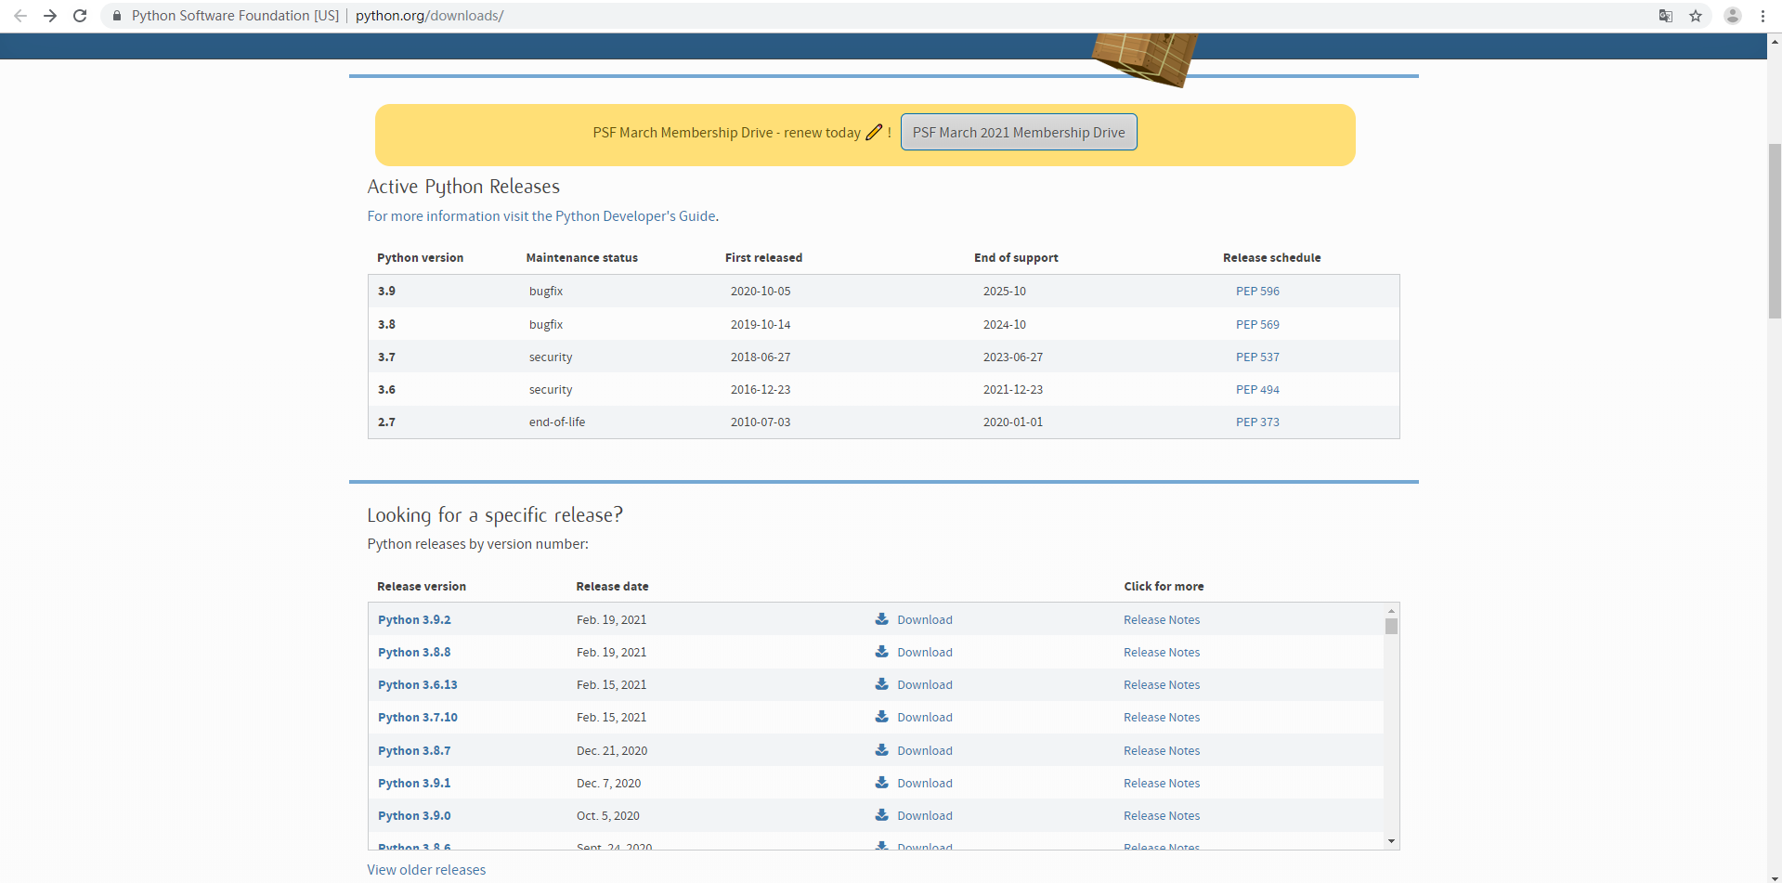Click Download link for Python 3.6.13
Image resolution: width=1782 pixels, height=883 pixels.
tap(924, 685)
